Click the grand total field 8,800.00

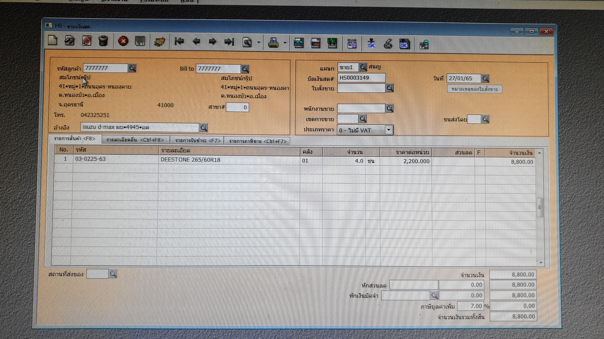[513, 317]
